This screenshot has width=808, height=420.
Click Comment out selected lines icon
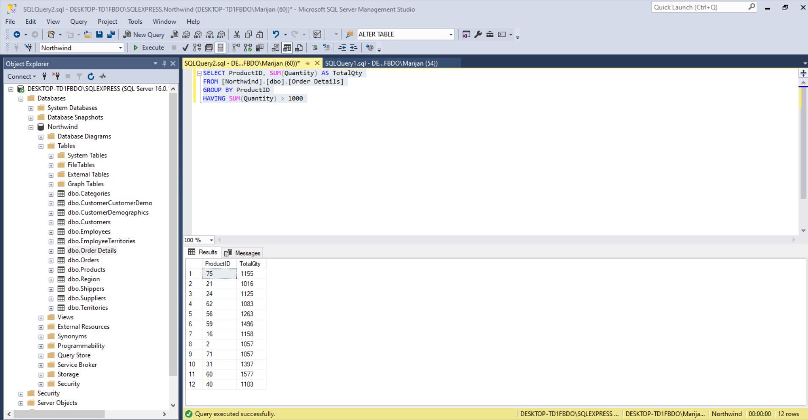click(315, 48)
